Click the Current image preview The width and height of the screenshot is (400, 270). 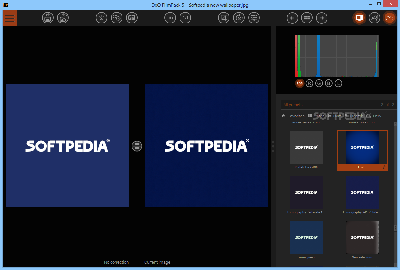pos(207,146)
